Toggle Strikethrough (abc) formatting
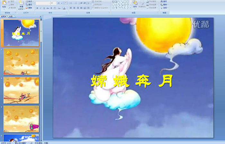 pos(48,8)
